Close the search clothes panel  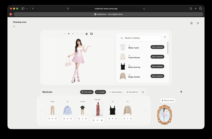point(165,37)
